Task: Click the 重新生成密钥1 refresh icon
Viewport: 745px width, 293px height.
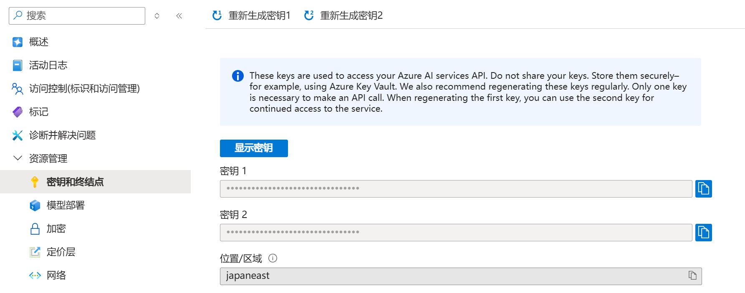Action: [x=217, y=15]
